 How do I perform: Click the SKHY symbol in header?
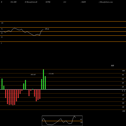click(83, 2)
